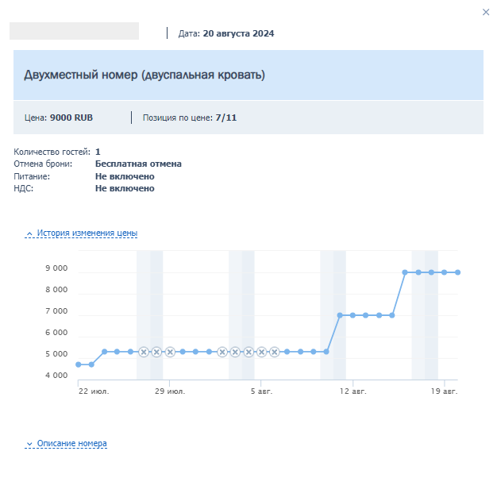497x482 pixels.
Task: Click the first data point at 9 000 level
Action: pyautogui.click(x=405, y=272)
